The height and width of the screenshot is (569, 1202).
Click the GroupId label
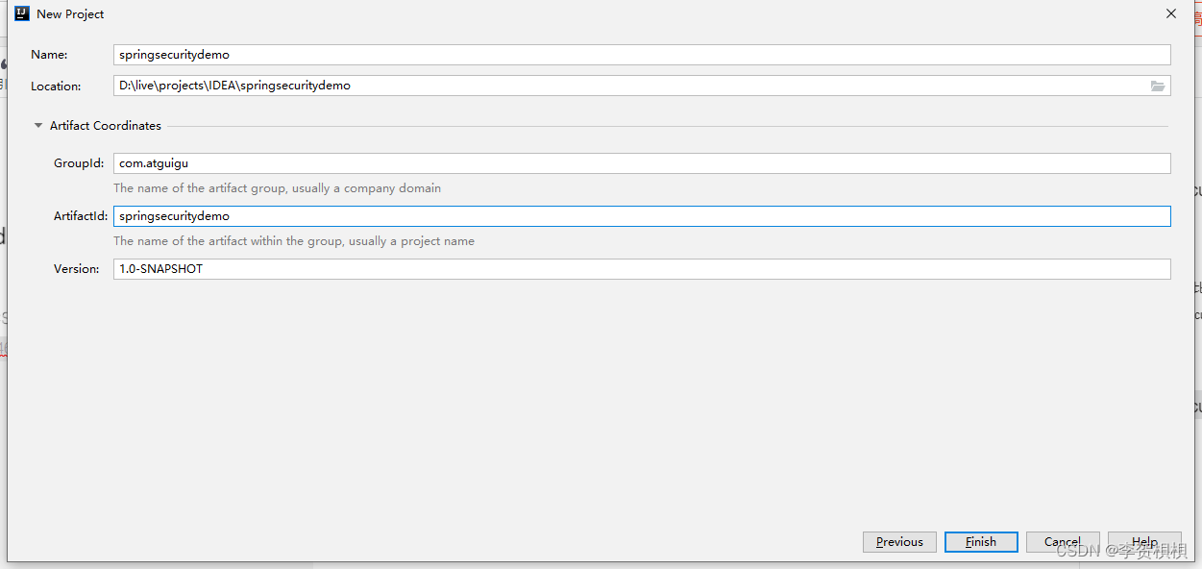(x=79, y=163)
